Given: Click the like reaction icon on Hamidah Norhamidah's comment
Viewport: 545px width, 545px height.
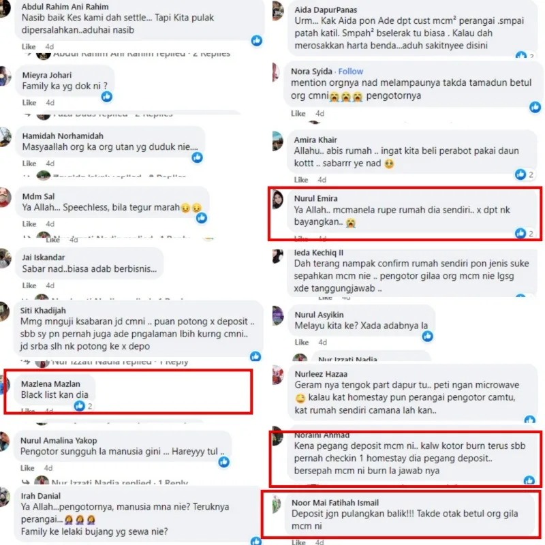Looking at the screenshot, I should pos(197,157).
